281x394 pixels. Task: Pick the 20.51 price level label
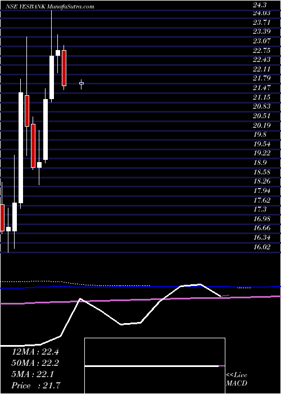(262, 116)
